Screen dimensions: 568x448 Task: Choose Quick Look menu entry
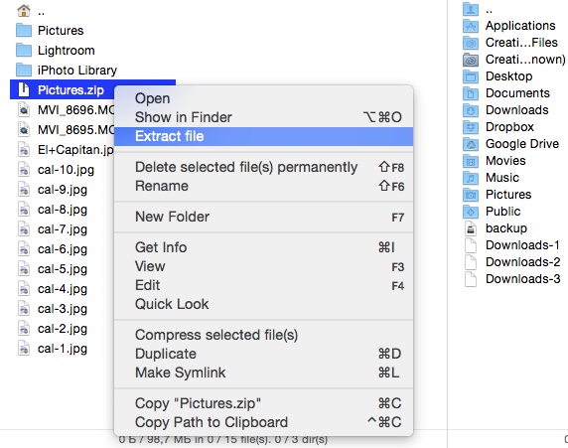(263, 304)
